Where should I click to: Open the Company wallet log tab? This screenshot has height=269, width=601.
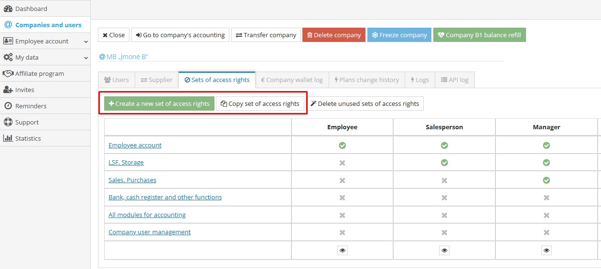point(292,80)
